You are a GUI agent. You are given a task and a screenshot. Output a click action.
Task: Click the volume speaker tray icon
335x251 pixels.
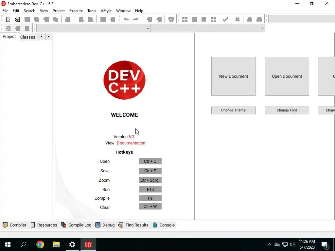pyautogui.click(x=292, y=244)
